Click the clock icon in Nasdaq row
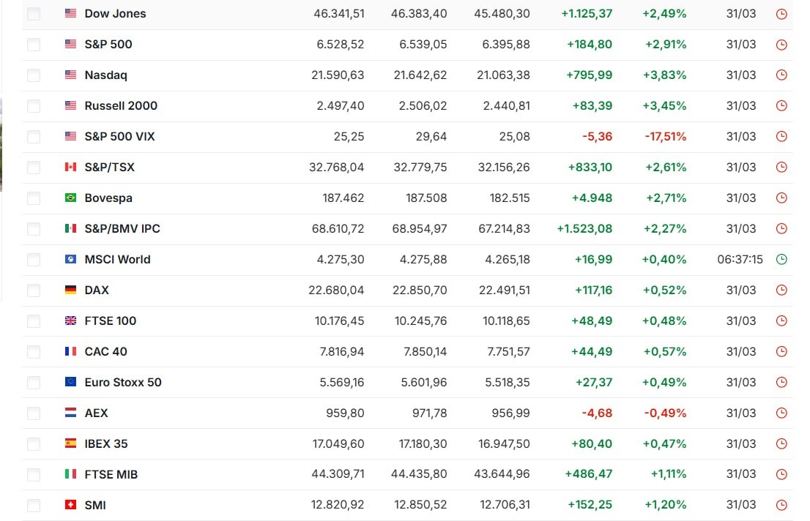Viewport: 810px width, 521px height. (x=781, y=75)
